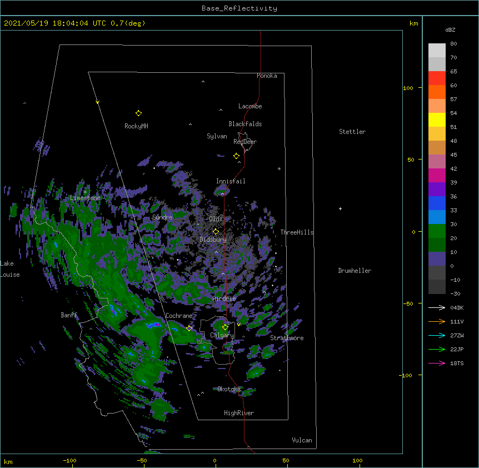Click the Drumheller label
This screenshot has width=479, height=468.
[x=355, y=271]
